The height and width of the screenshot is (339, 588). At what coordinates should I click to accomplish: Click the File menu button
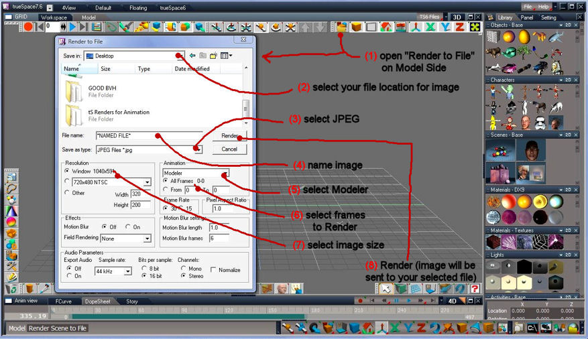528,7
